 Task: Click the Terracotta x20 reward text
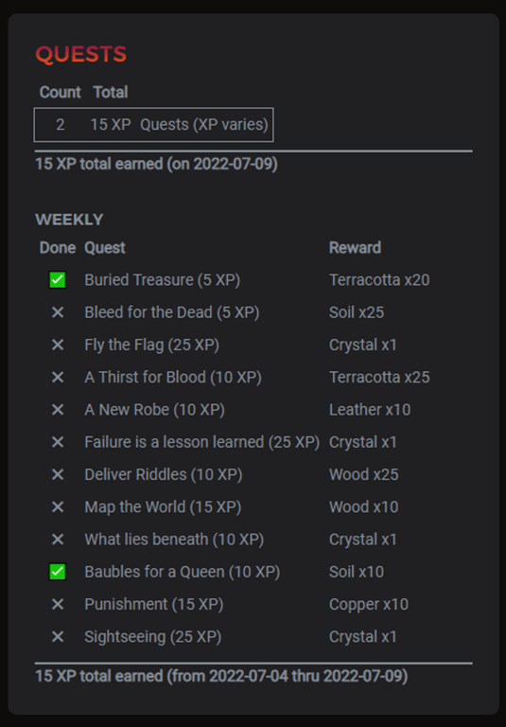(x=379, y=280)
